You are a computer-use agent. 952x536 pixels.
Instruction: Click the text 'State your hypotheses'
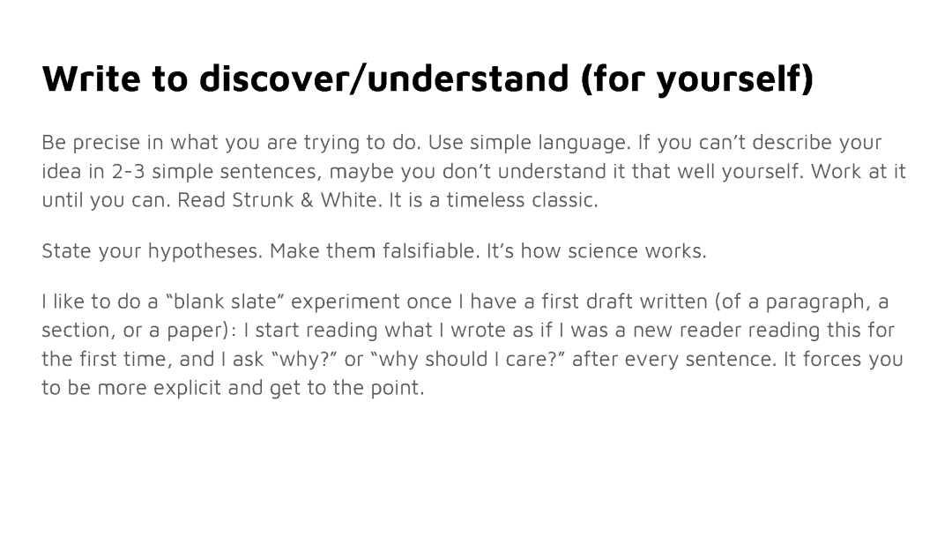[152, 251]
